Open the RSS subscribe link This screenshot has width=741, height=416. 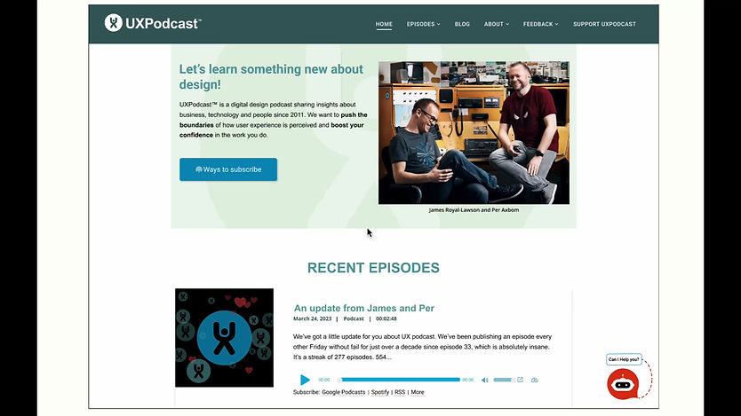tap(400, 392)
